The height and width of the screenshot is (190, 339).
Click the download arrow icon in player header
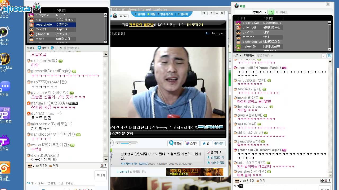pos(211,13)
